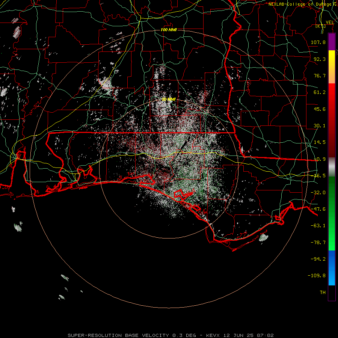Pick the black TH segment of the color bar
This screenshot has height=338, width=338.
(x=332, y=293)
